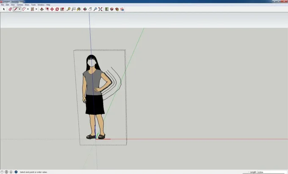Open the Camera menu
288x174 pixels.
[20, 5]
